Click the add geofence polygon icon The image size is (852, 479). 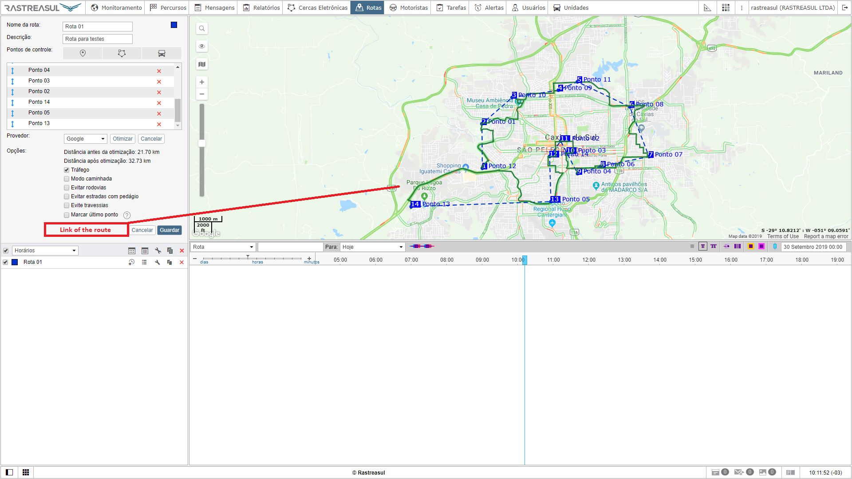(122, 53)
